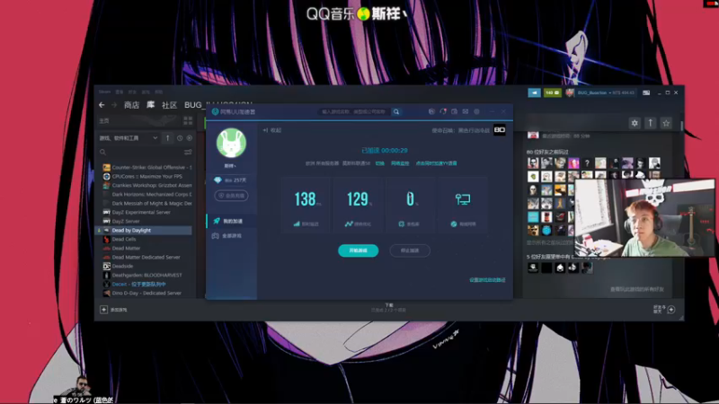Screen dimensions: 719x404
Task: Open the BUG account name dropdown
Action: pos(605,92)
